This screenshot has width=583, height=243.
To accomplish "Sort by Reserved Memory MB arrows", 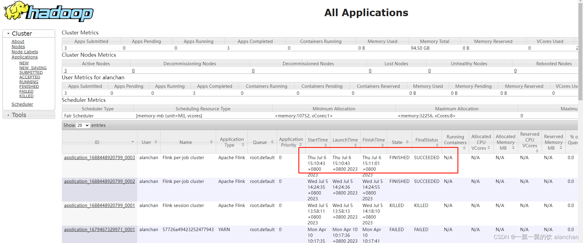I will [x=561, y=148].
